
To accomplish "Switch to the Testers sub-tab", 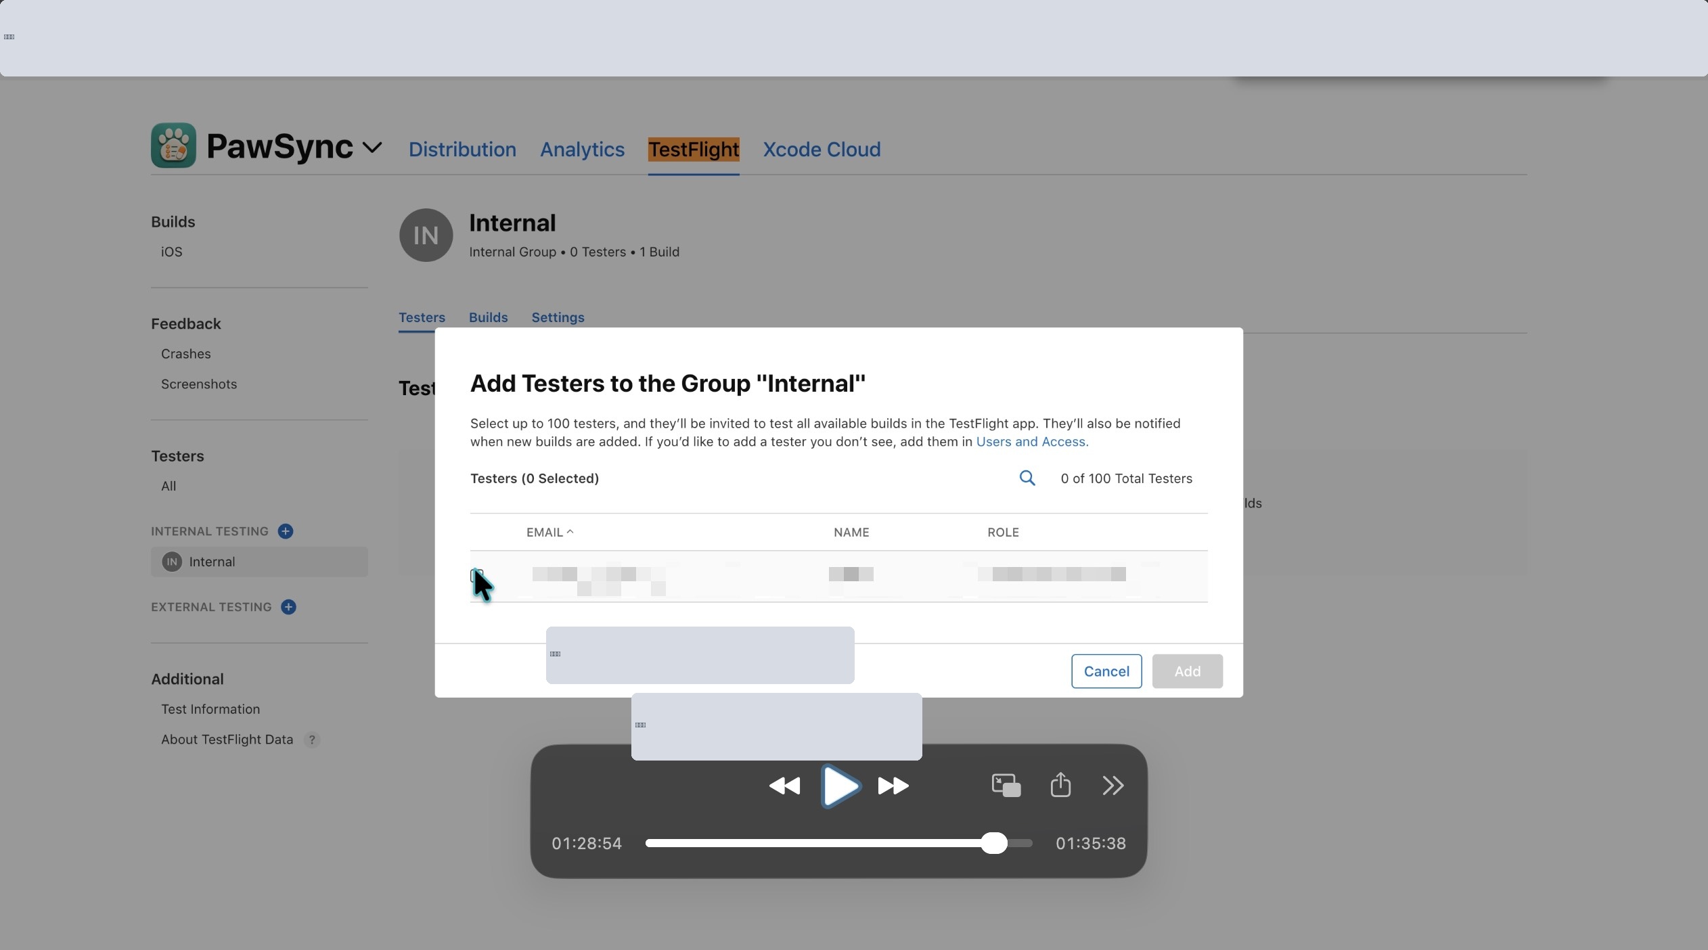I will pos(422,317).
